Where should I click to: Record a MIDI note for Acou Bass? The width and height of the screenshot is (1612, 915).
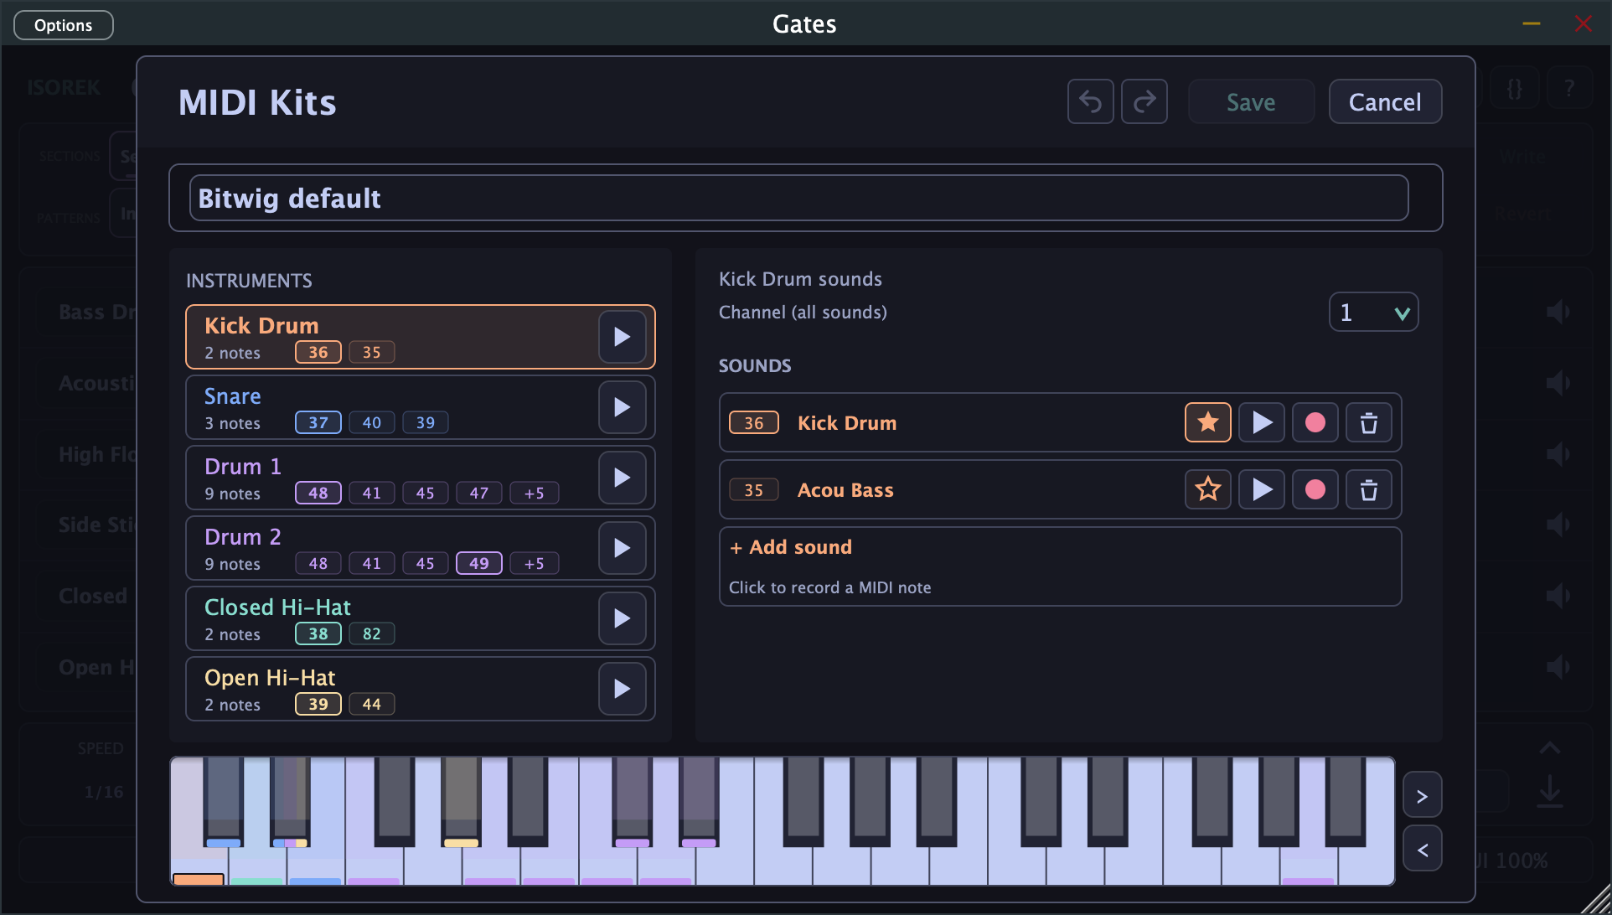(x=1315, y=489)
